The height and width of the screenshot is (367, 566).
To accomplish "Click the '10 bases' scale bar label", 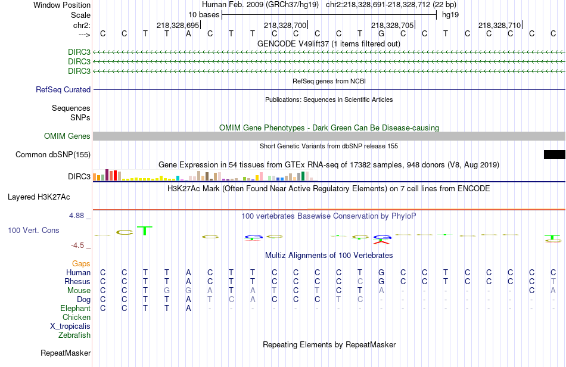I will [204, 15].
